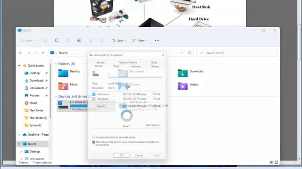302x169 pixels.
Task: Open the Music folder icon
Action: (x=63, y=86)
